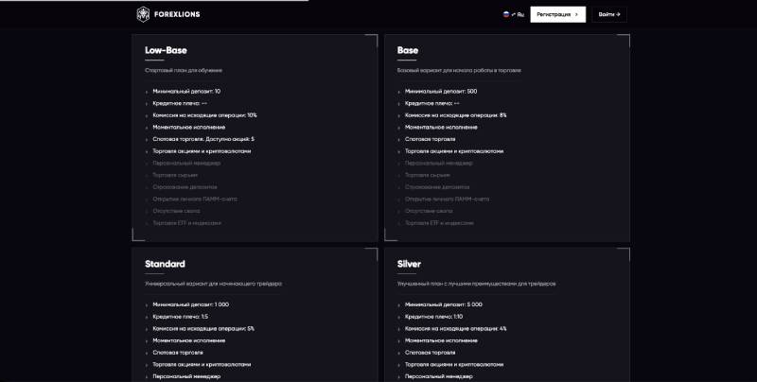The width and height of the screenshot is (757, 382).
Task: Click the ForexLions lion logo icon
Action: [x=143, y=14]
